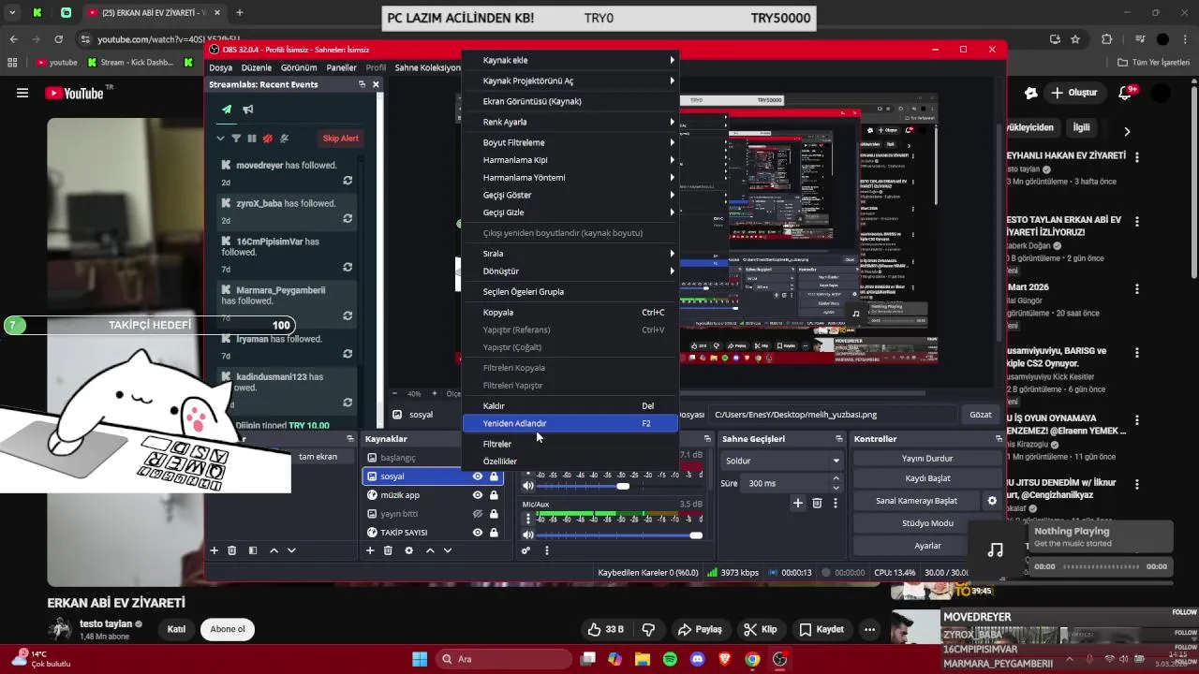The height and width of the screenshot is (674, 1199).
Task: Move selected source up in Kaynaklar
Action: pyautogui.click(x=430, y=550)
